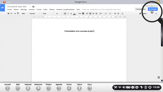Open the Docs launcher icon

[90, 88]
